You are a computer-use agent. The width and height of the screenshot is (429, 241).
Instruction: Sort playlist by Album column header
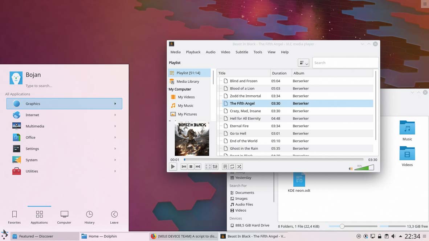point(332,73)
